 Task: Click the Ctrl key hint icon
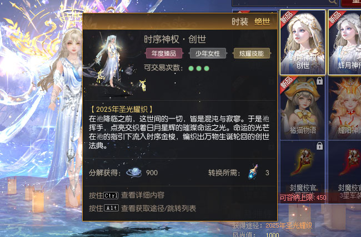pyautogui.click(x=111, y=195)
